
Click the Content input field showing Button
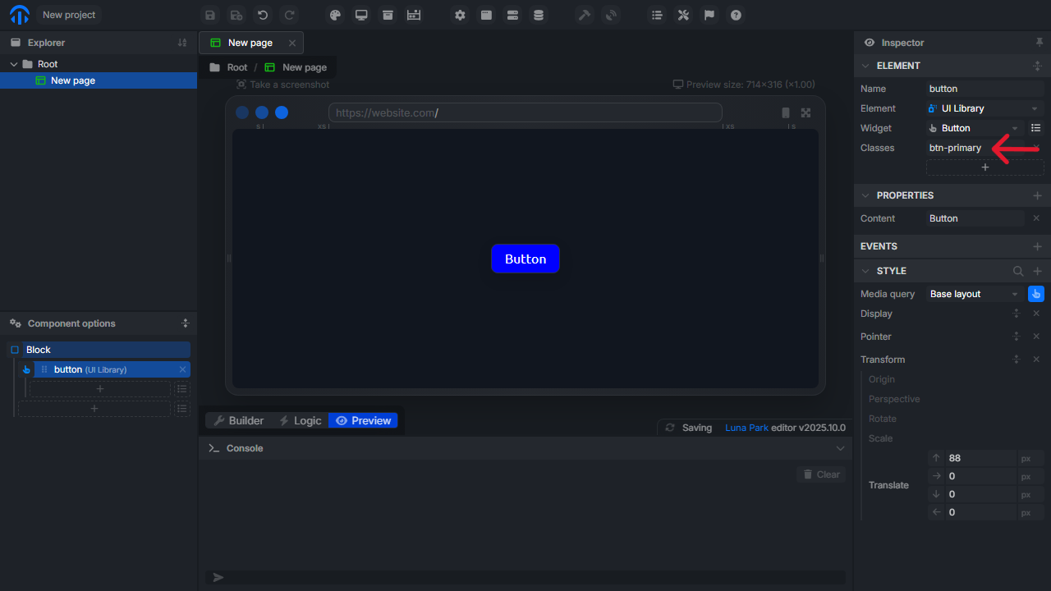coord(974,218)
